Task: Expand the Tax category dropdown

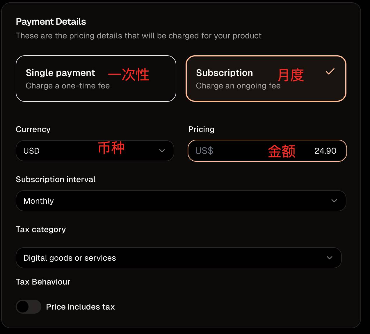Action: pyautogui.click(x=178, y=258)
